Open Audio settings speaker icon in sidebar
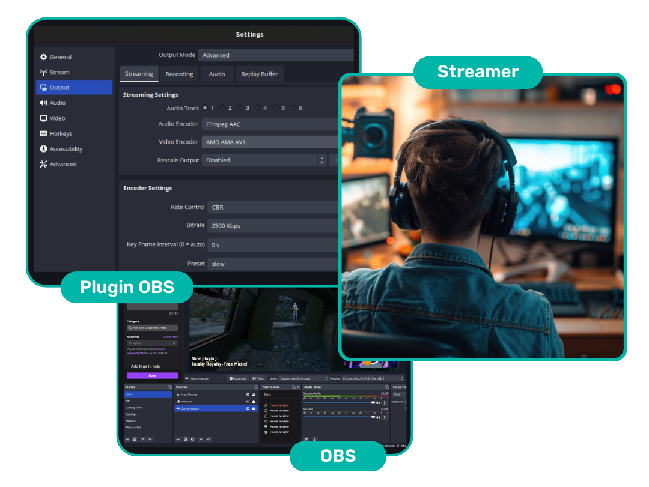 point(43,103)
